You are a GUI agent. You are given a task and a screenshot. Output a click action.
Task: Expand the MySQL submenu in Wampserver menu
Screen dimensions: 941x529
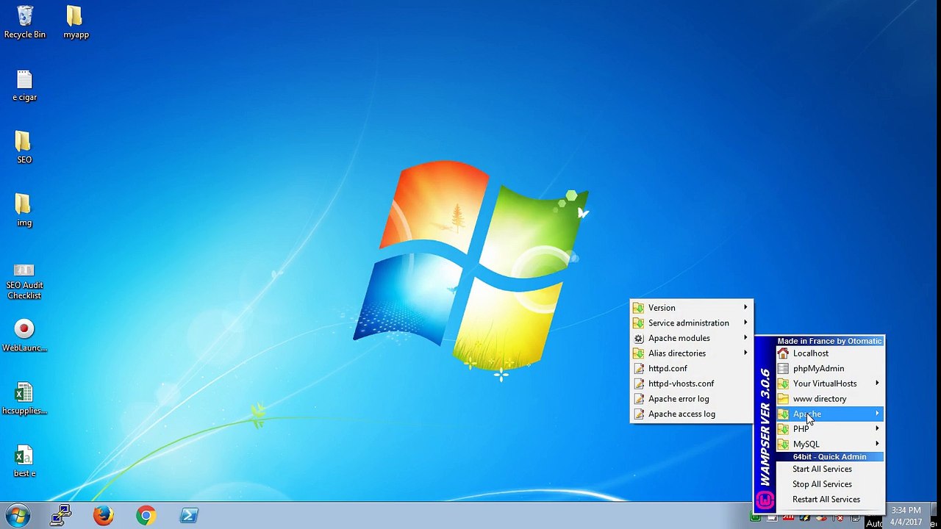click(829, 445)
